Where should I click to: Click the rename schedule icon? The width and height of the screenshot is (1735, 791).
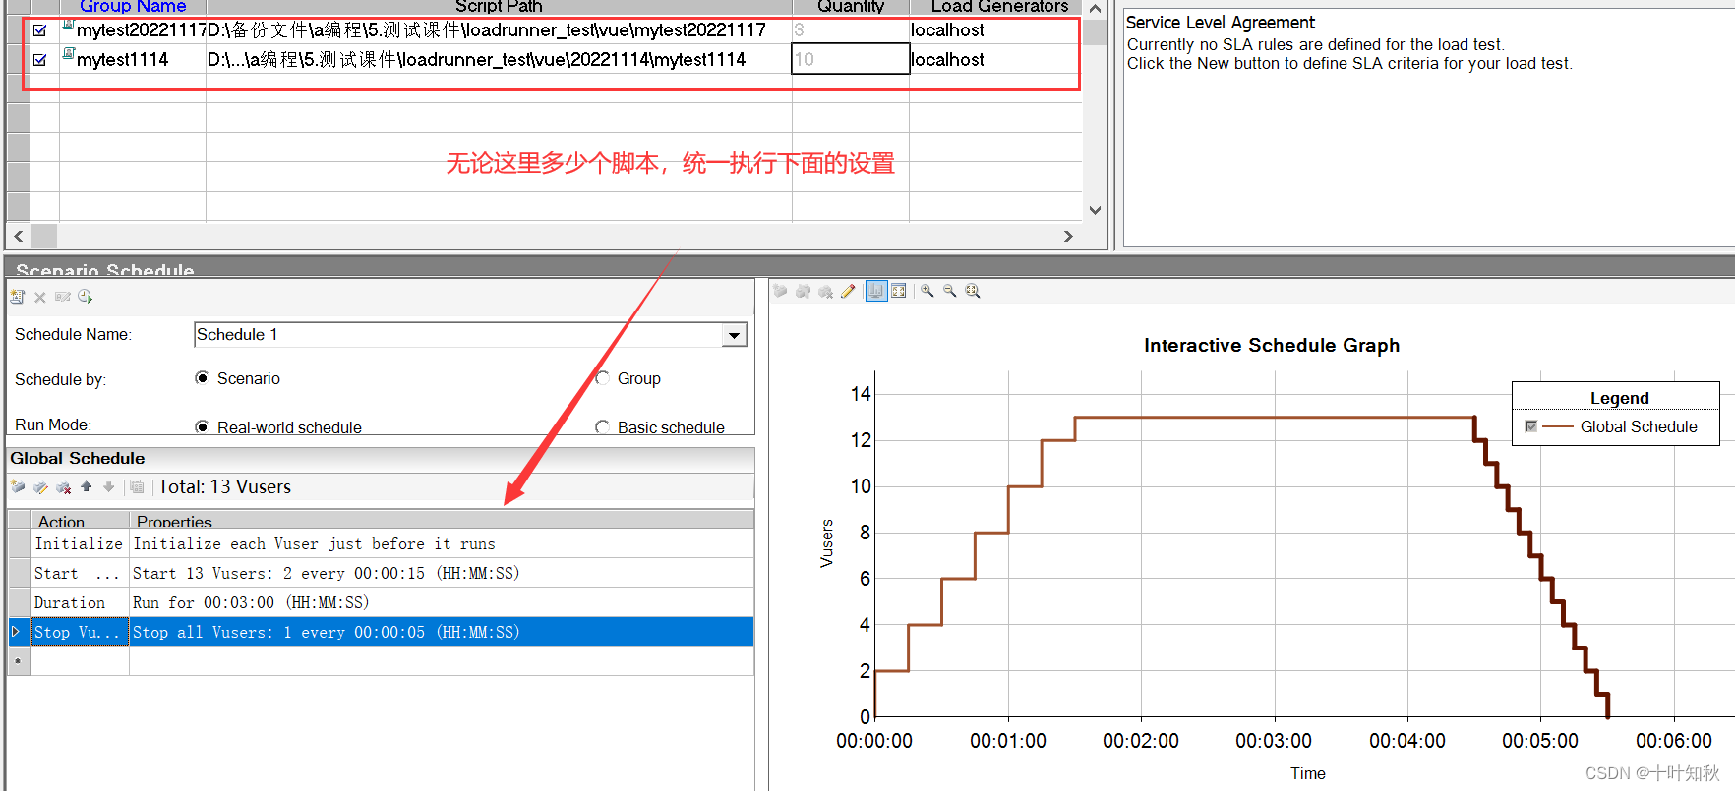coord(63,297)
